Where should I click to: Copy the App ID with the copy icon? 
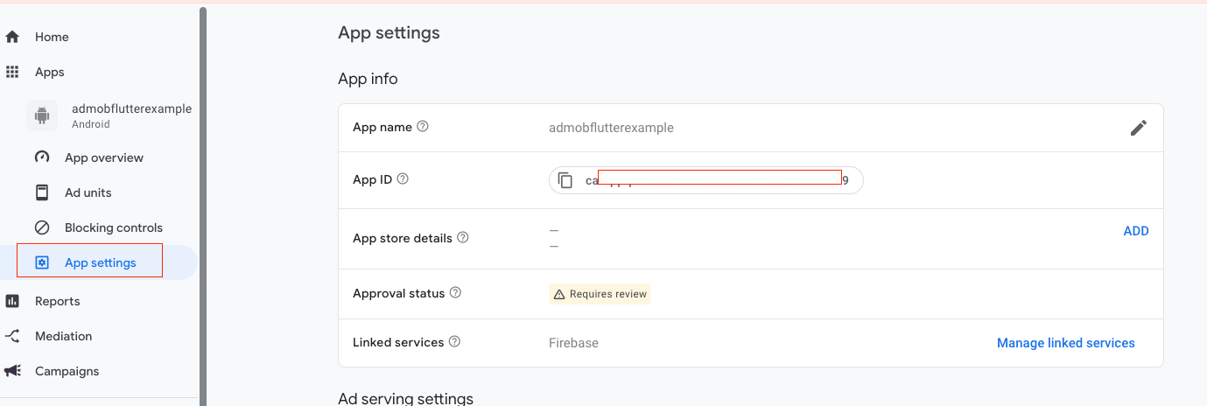[565, 180]
